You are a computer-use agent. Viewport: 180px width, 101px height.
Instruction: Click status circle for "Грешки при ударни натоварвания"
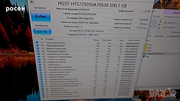42,82
